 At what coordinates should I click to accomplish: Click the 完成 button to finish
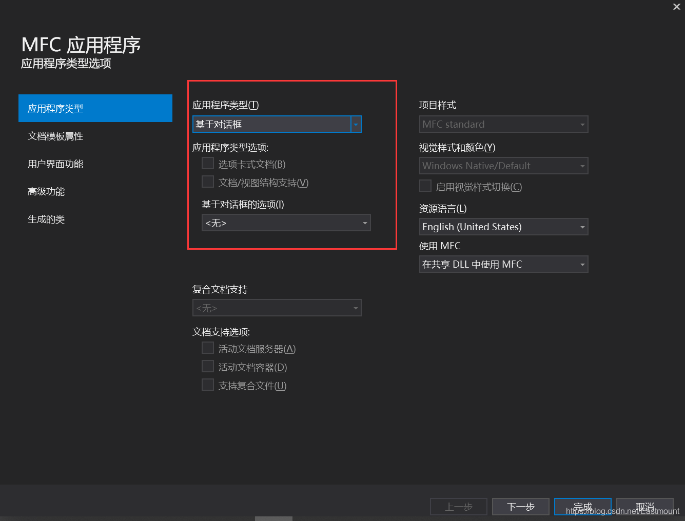(x=583, y=507)
